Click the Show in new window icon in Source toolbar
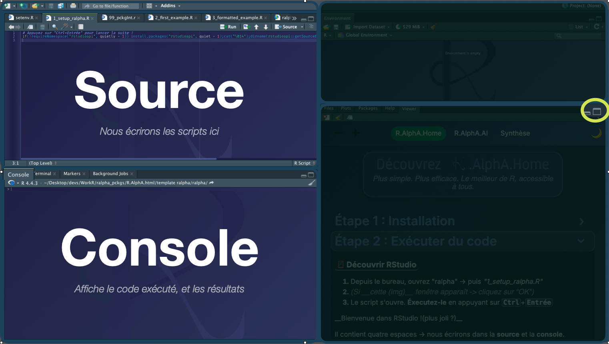The height and width of the screenshot is (344, 609). point(30,27)
